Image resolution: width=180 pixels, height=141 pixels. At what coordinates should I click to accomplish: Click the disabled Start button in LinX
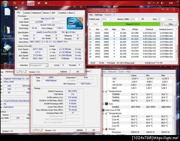[95, 24]
